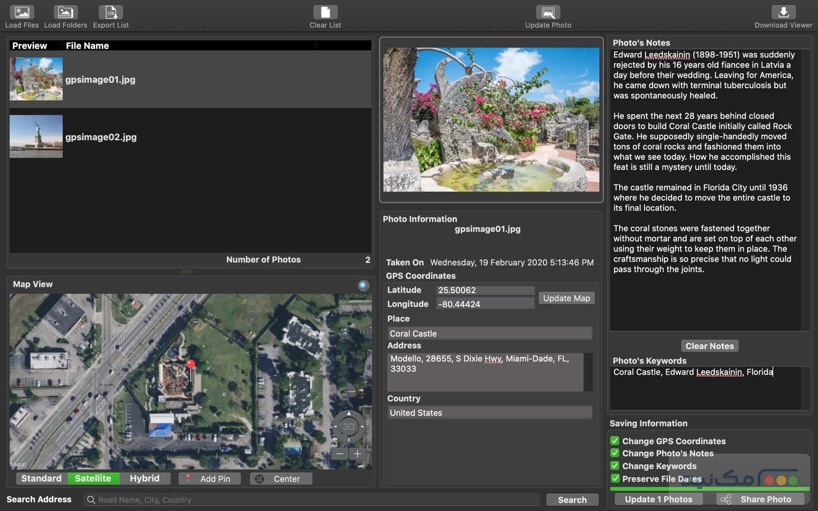The width and height of the screenshot is (818, 511).
Task: Select gpsimage02.jpg Statue of Liberty thumbnail
Action: click(36, 137)
